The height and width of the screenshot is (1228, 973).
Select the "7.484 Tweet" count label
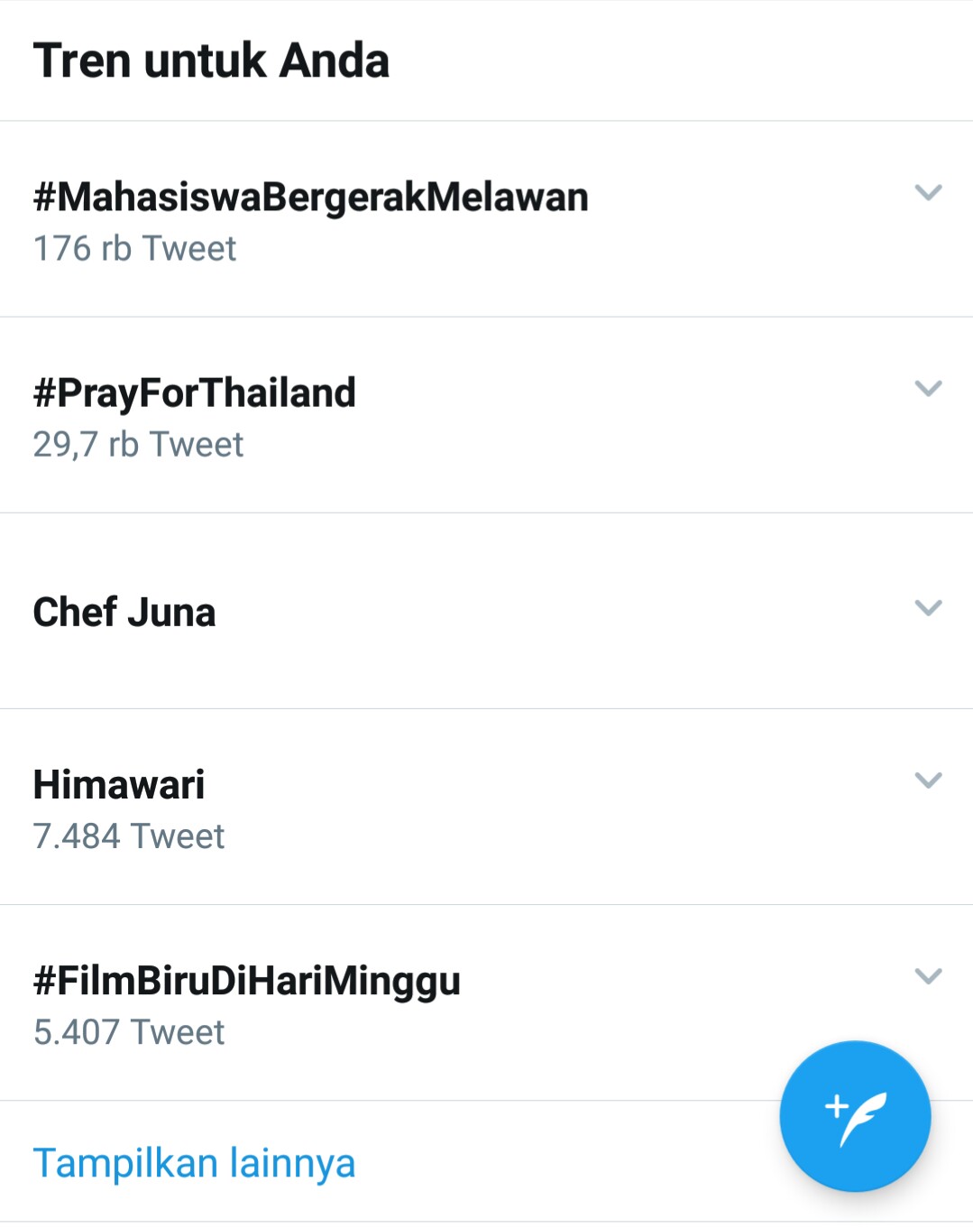tap(128, 836)
